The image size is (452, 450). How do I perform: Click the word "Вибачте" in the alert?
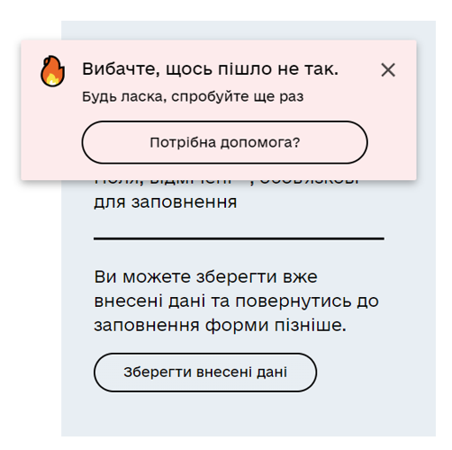(122, 69)
